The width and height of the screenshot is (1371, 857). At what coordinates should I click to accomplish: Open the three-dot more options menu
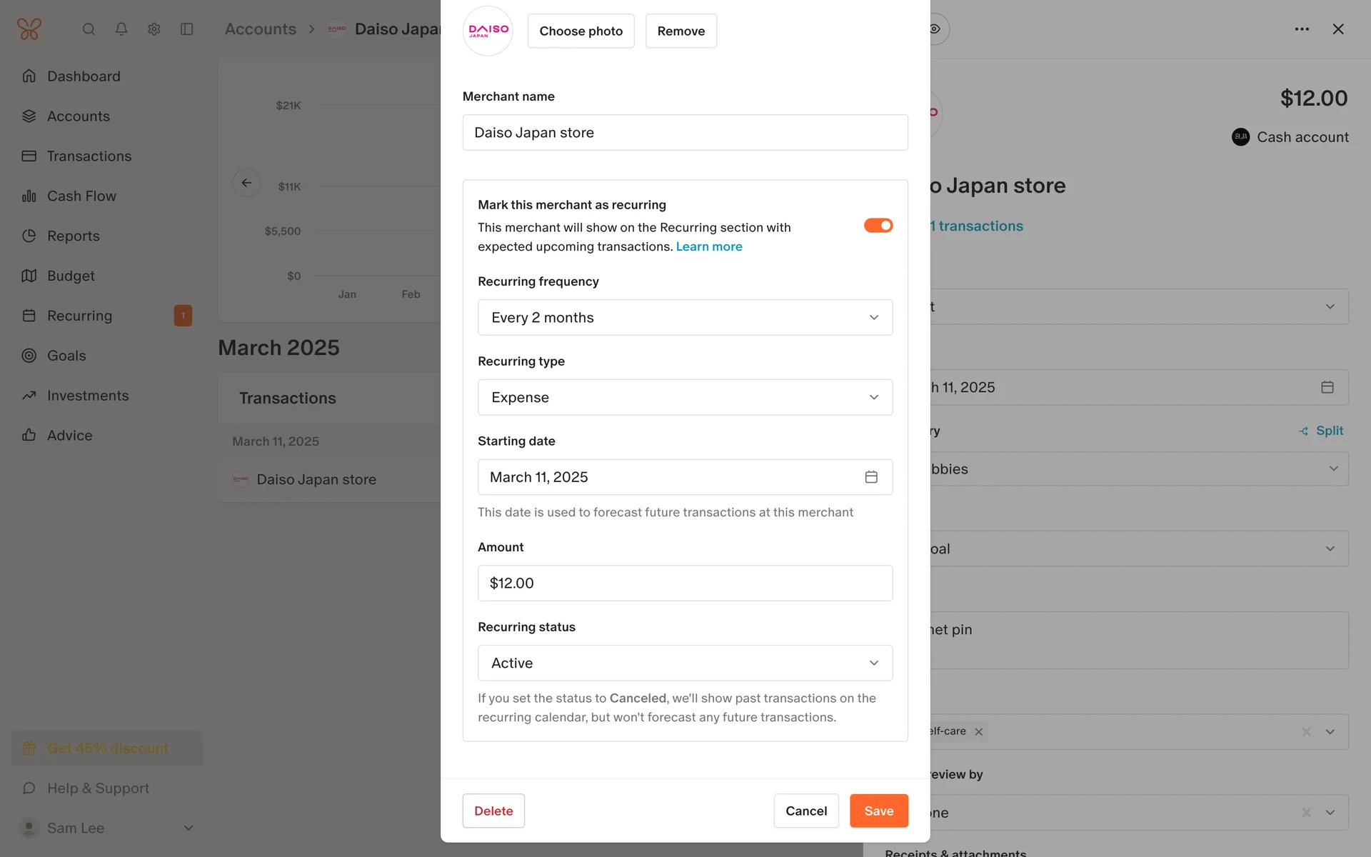pos(1301,29)
